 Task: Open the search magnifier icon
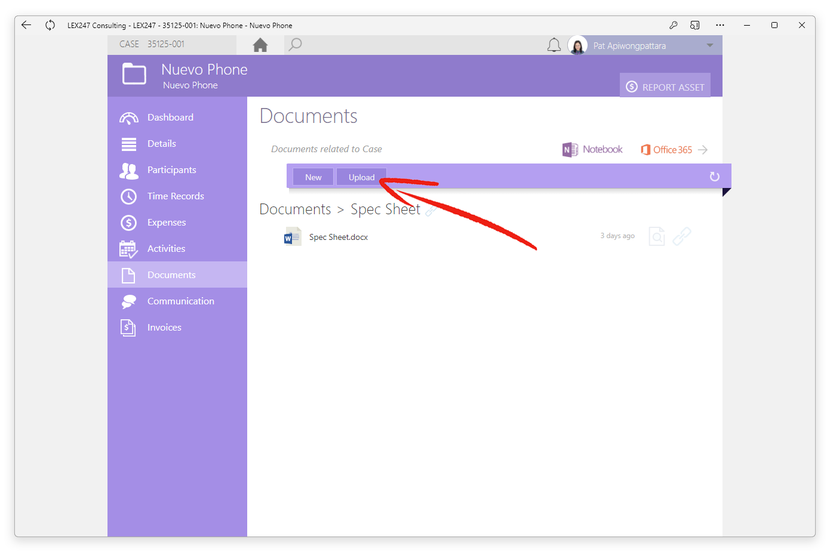coord(295,45)
